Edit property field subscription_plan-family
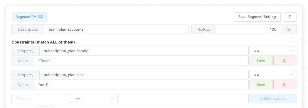 (x=144, y=51)
